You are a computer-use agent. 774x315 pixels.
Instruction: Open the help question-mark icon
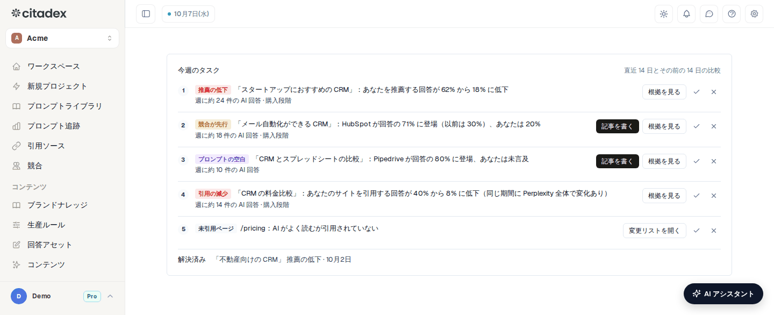click(732, 14)
